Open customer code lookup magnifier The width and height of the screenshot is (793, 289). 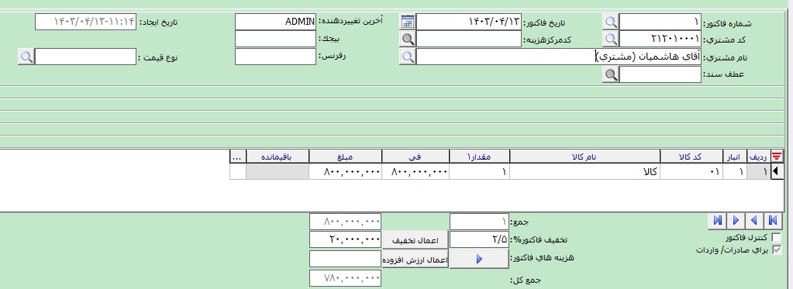(611, 39)
